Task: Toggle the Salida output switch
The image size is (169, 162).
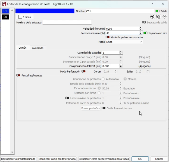Action: click(x=157, y=11)
